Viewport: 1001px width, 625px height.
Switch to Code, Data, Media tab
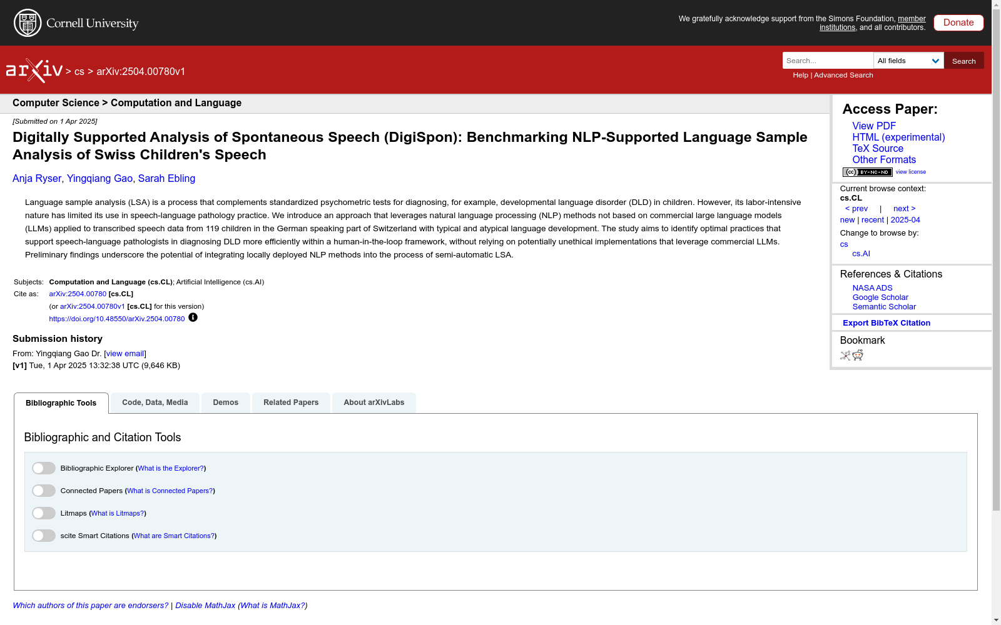(x=155, y=402)
